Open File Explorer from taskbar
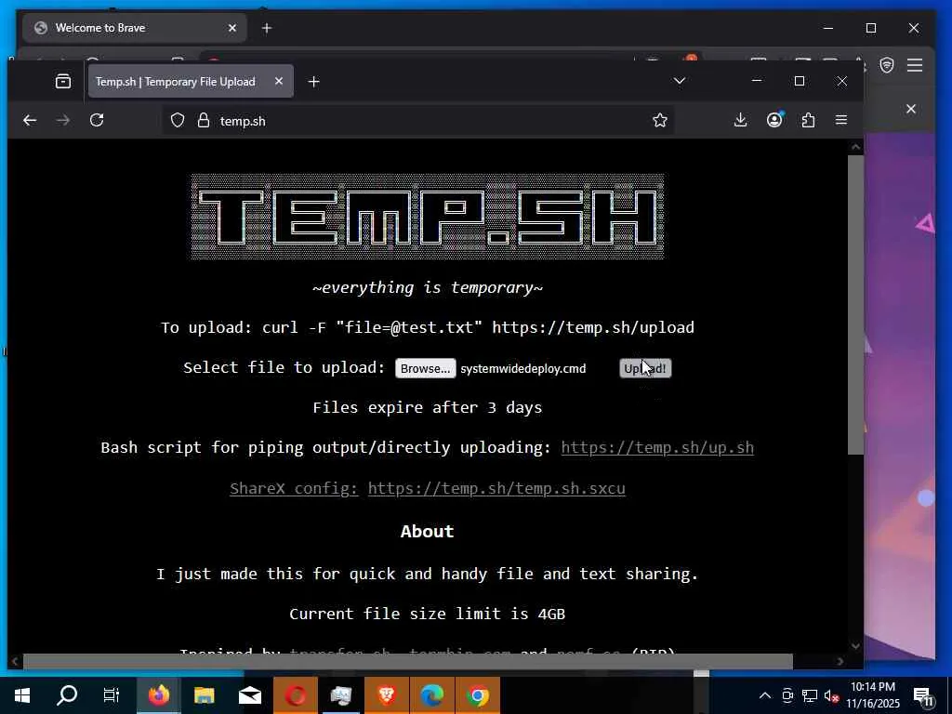 point(204,695)
